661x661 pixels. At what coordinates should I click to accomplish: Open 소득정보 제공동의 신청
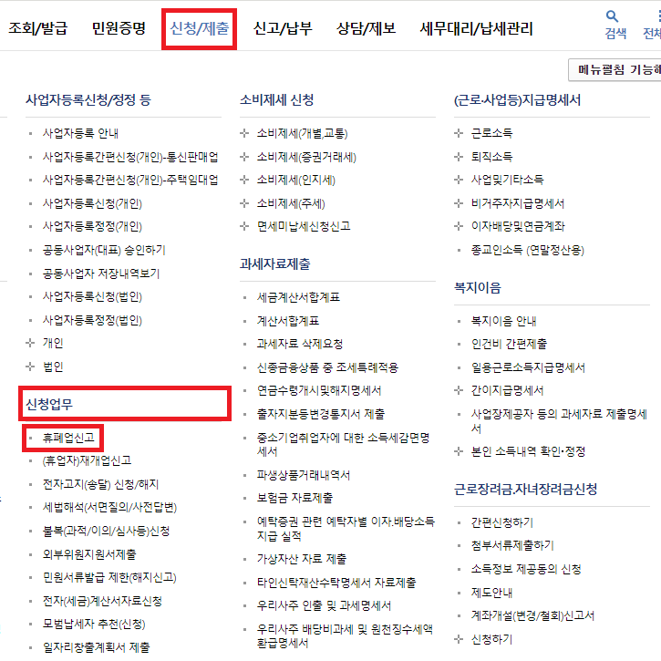(x=527, y=570)
